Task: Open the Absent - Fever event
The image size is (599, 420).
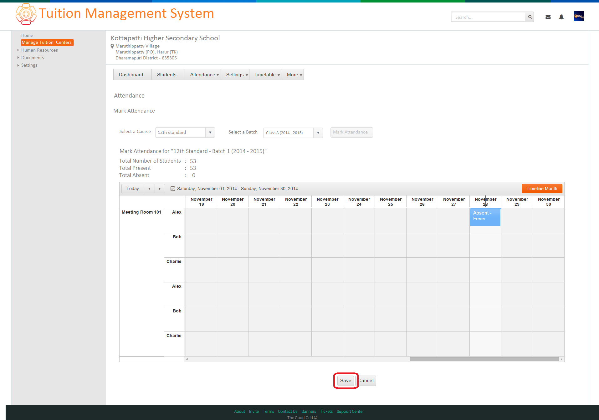Action: coord(485,217)
